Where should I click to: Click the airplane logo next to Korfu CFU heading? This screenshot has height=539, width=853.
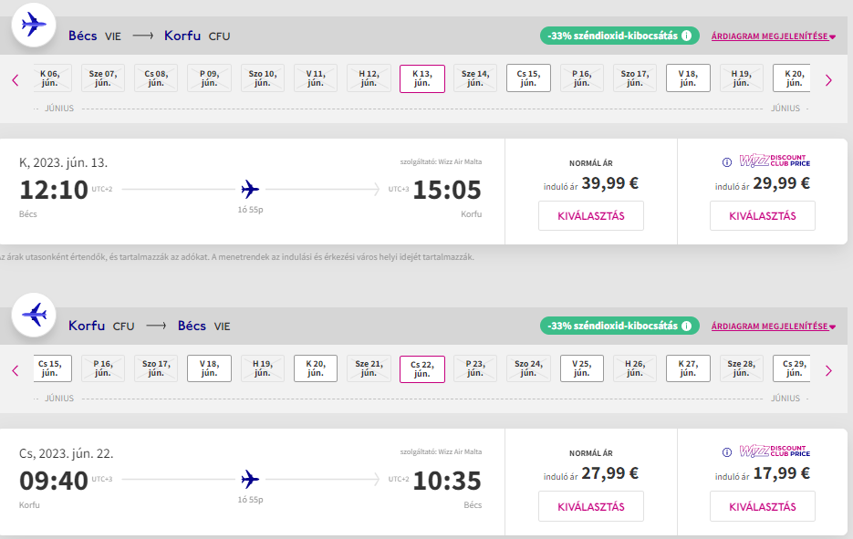[x=35, y=316]
